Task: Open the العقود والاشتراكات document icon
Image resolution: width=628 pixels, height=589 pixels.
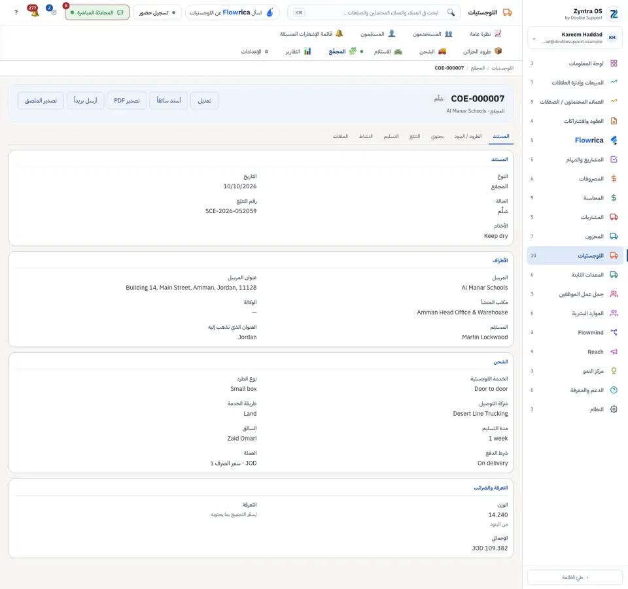Action: tap(614, 121)
